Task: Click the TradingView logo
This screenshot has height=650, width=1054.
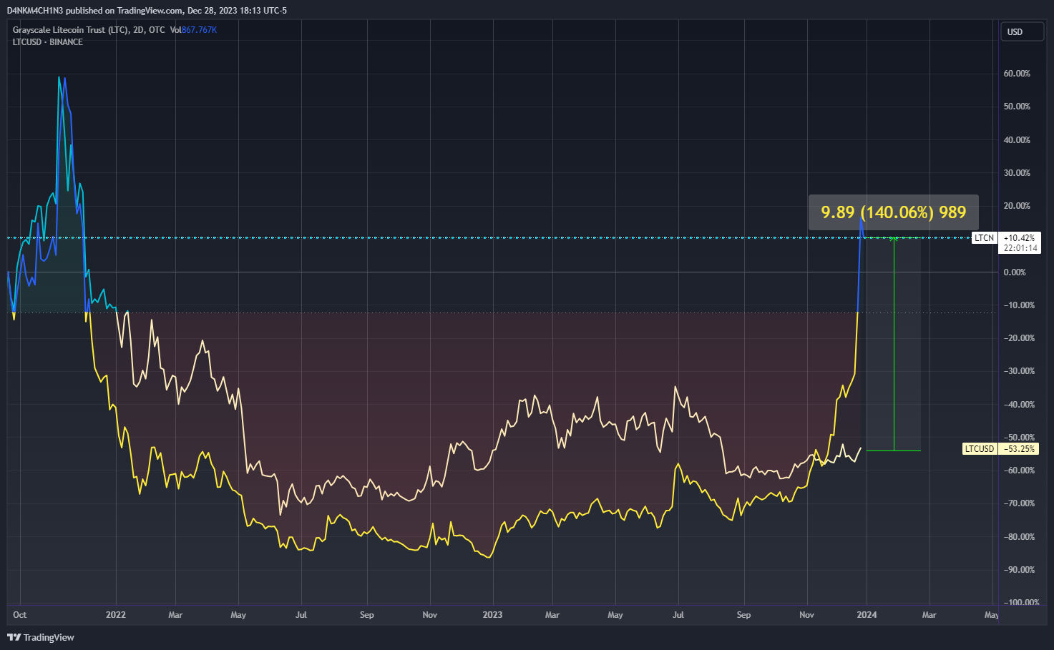Action: tap(41, 637)
